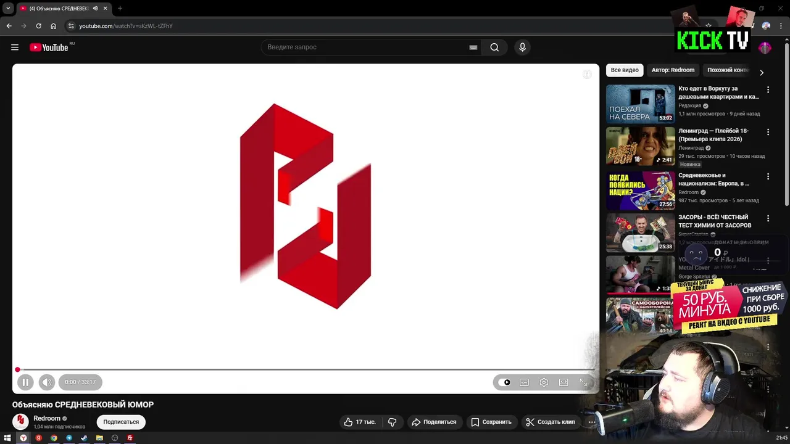Click the address bar URL
Viewport: 790px width, 444px height.
pos(126,26)
